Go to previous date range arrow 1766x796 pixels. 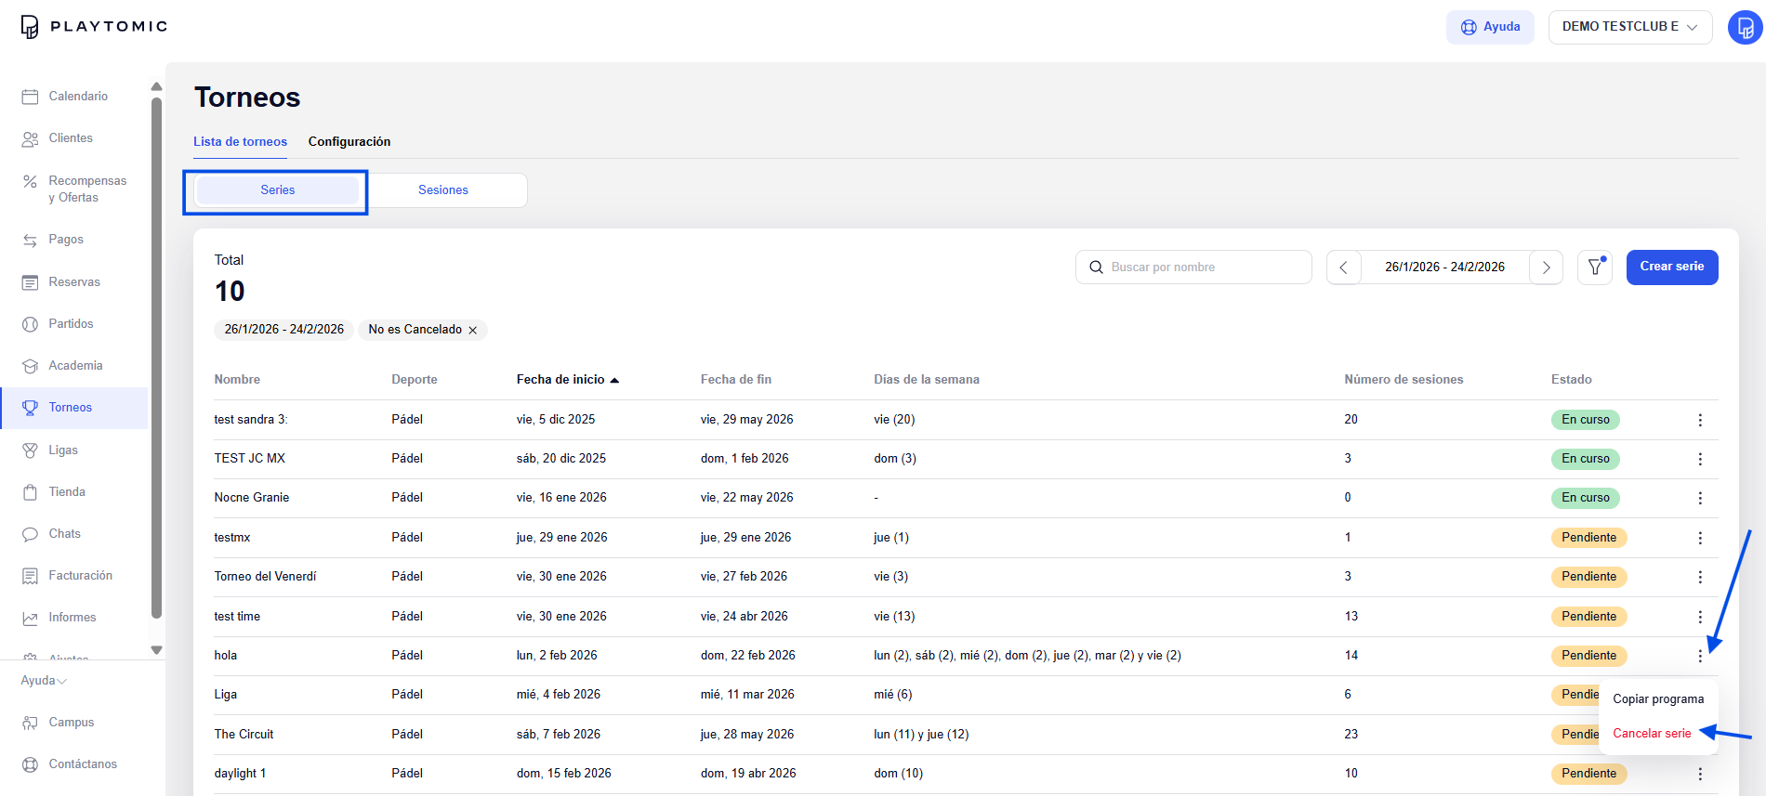[1343, 268]
